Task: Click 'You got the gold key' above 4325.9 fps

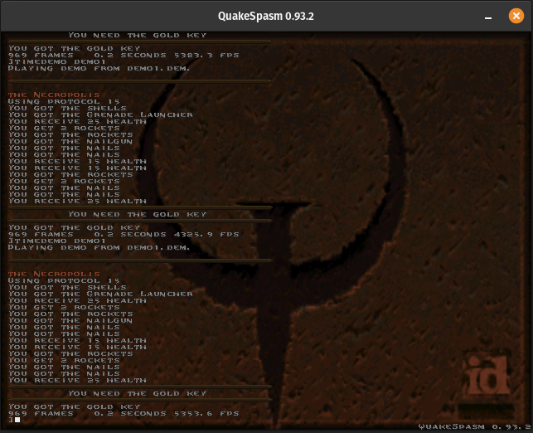Action: (74, 227)
